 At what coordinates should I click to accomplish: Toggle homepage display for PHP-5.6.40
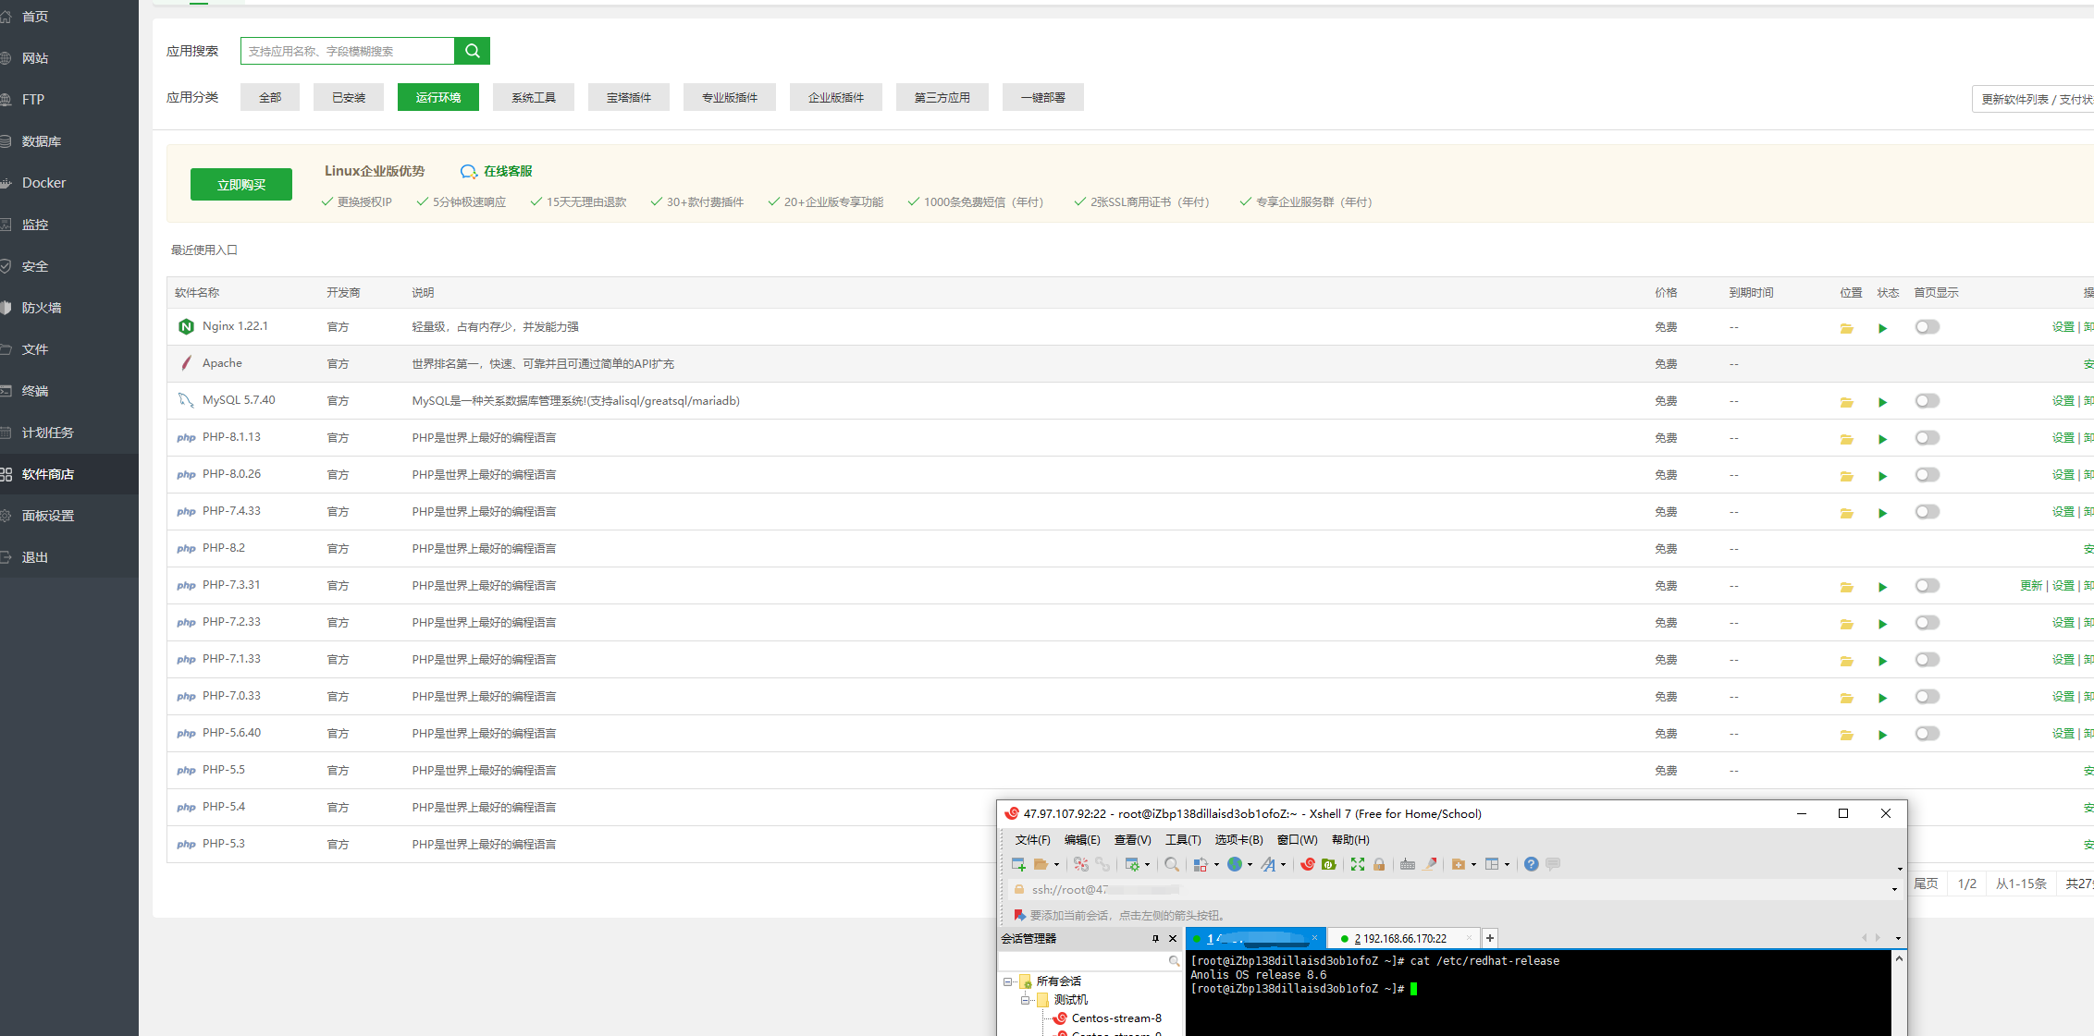coord(1928,734)
